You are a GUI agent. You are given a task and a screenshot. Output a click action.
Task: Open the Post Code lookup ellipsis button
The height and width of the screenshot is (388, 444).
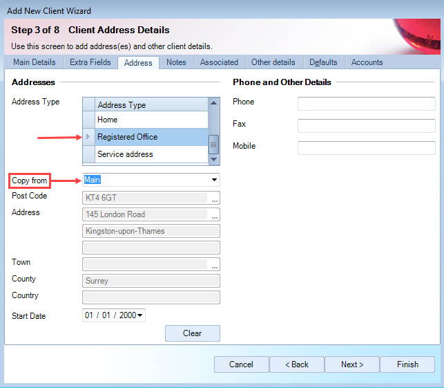tap(215, 198)
